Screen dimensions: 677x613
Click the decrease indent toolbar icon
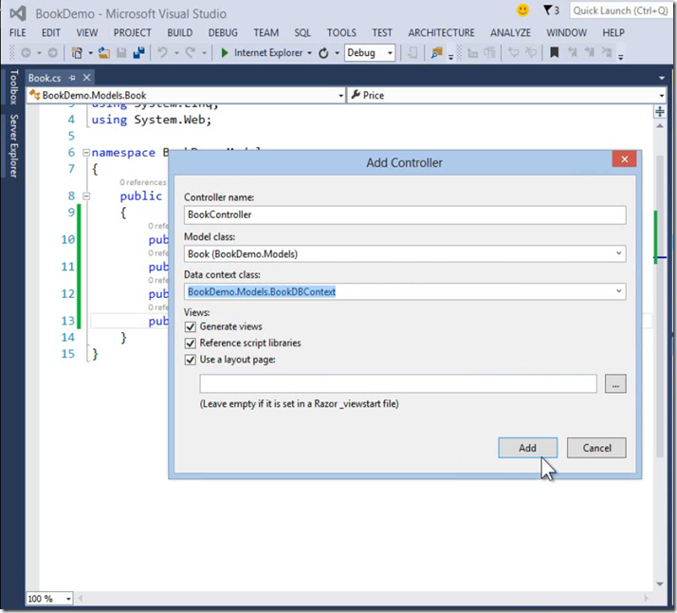click(x=473, y=53)
